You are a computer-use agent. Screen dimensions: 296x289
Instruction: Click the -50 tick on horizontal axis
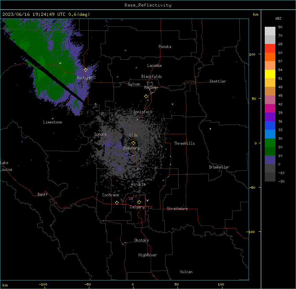click(88, 285)
